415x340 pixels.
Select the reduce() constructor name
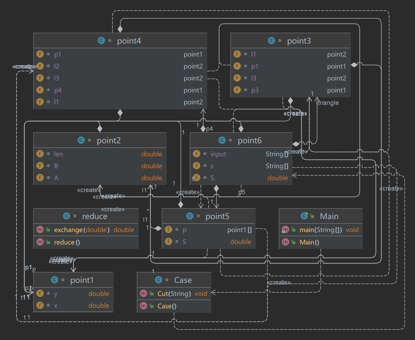tap(67, 242)
